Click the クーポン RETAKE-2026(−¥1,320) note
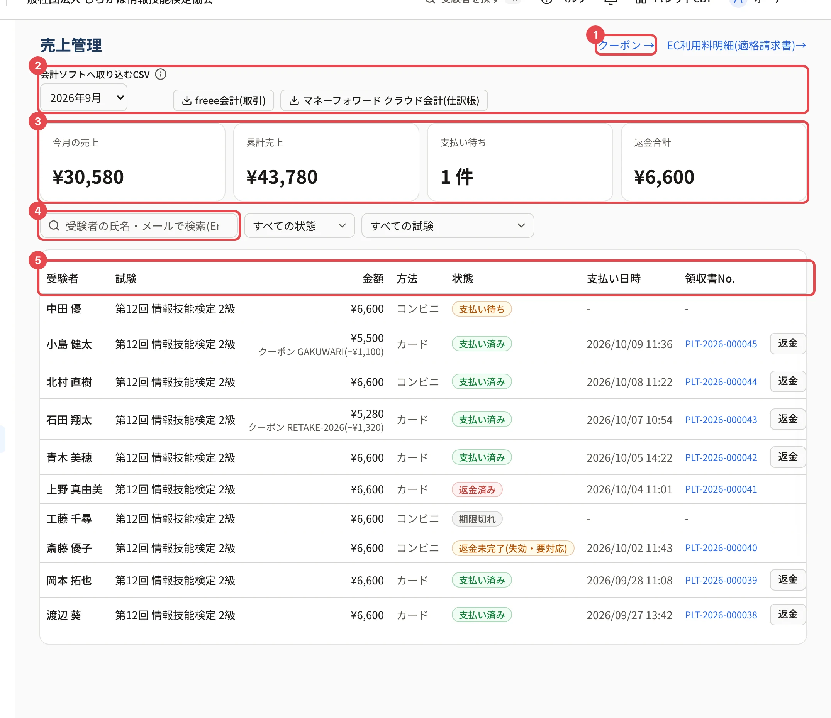The width and height of the screenshot is (831, 718). 315,428
